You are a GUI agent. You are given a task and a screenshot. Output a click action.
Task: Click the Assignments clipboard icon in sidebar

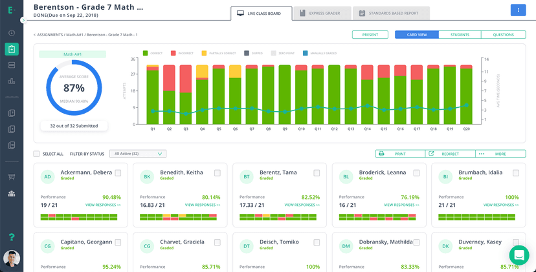pos(12,49)
